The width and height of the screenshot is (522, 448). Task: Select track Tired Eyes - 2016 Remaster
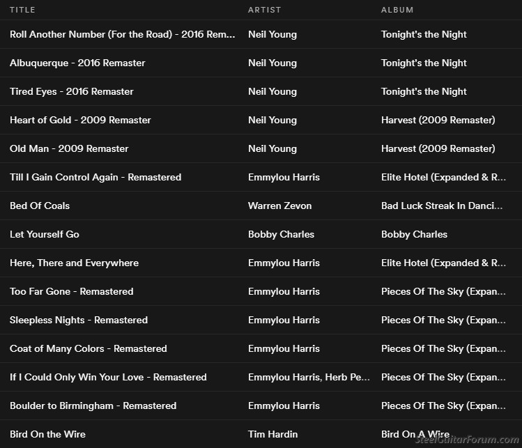[x=71, y=91]
